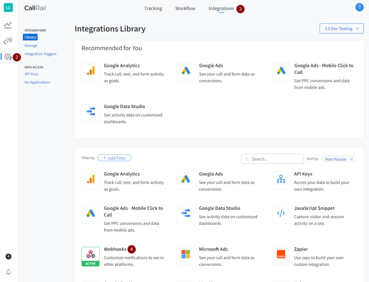The height and width of the screenshot is (282, 369).
Task: Click recommended Google Ads Mobile Click to Call icon
Action: pyautogui.click(x=281, y=72)
